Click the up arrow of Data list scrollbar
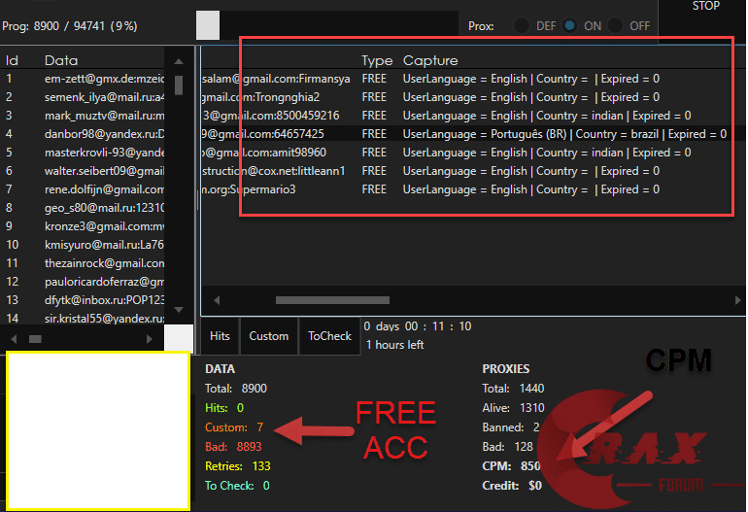The height and width of the screenshot is (512, 748). (x=179, y=61)
